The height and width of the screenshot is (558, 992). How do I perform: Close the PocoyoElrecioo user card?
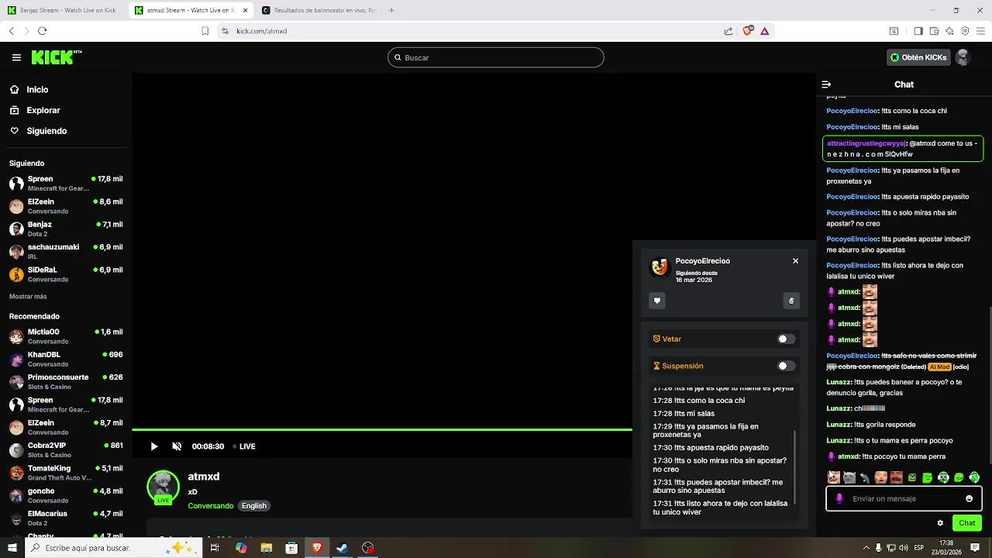(795, 261)
